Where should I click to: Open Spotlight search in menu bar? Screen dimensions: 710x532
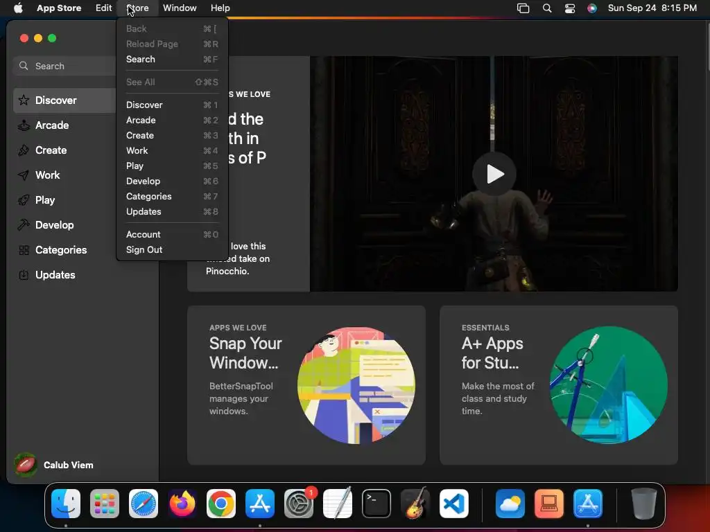(547, 8)
